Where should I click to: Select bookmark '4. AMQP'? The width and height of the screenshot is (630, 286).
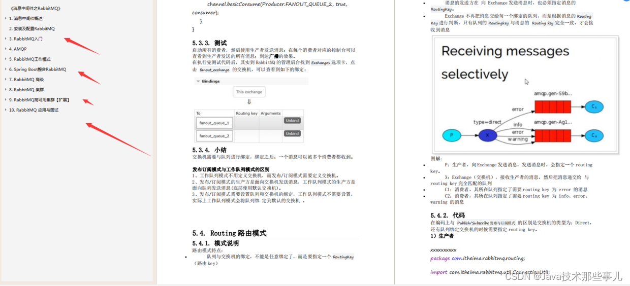pyautogui.click(x=18, y=49)
